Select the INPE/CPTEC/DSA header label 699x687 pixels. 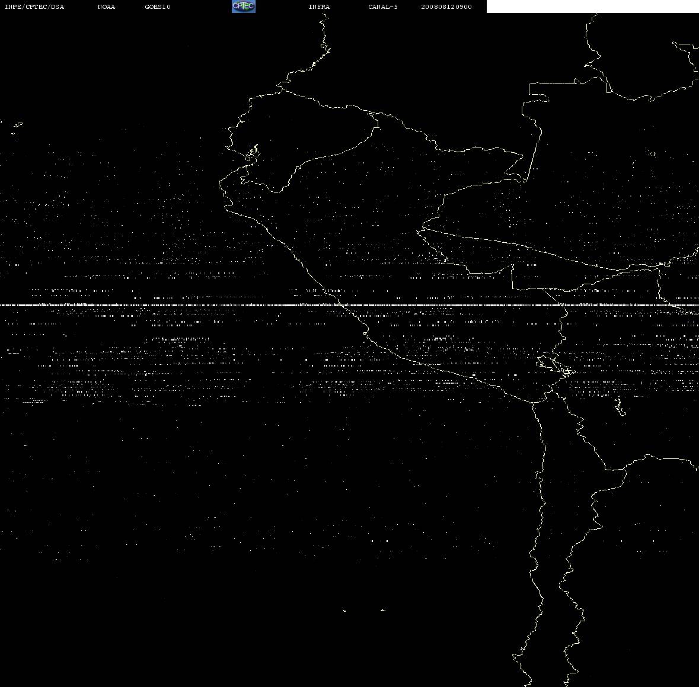[34, 7]
